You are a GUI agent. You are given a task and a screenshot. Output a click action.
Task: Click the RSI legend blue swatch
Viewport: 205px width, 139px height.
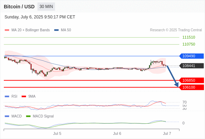(x=7, y=97)
